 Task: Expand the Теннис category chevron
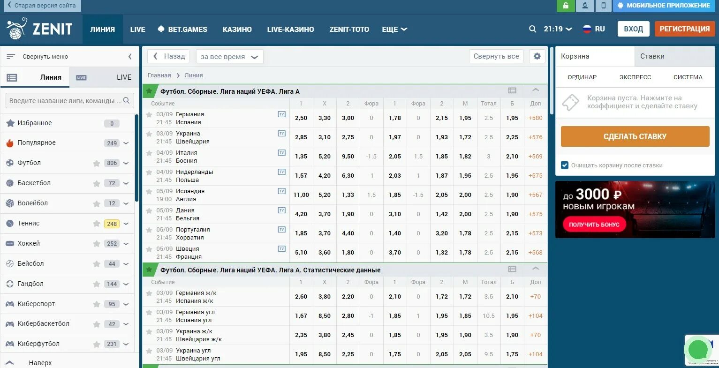click(126, 224)
